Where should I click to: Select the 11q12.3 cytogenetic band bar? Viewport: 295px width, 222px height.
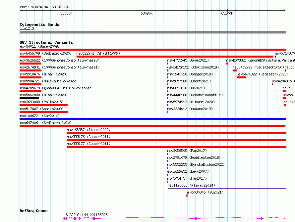(152, 32)
